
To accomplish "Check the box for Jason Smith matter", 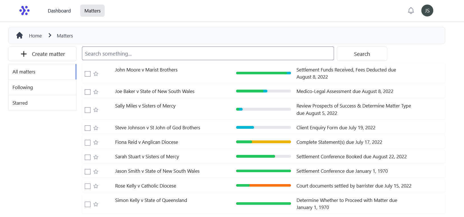I will pyautogui.click(x=88, y=172).
